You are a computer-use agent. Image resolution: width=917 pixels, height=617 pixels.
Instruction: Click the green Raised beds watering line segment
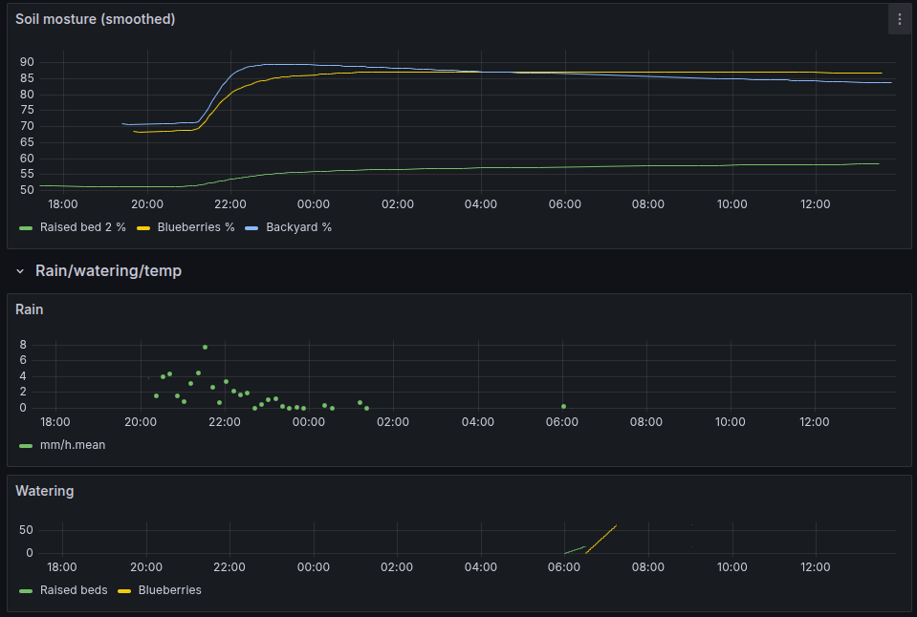pyautogui.click(x=575, y=550)
